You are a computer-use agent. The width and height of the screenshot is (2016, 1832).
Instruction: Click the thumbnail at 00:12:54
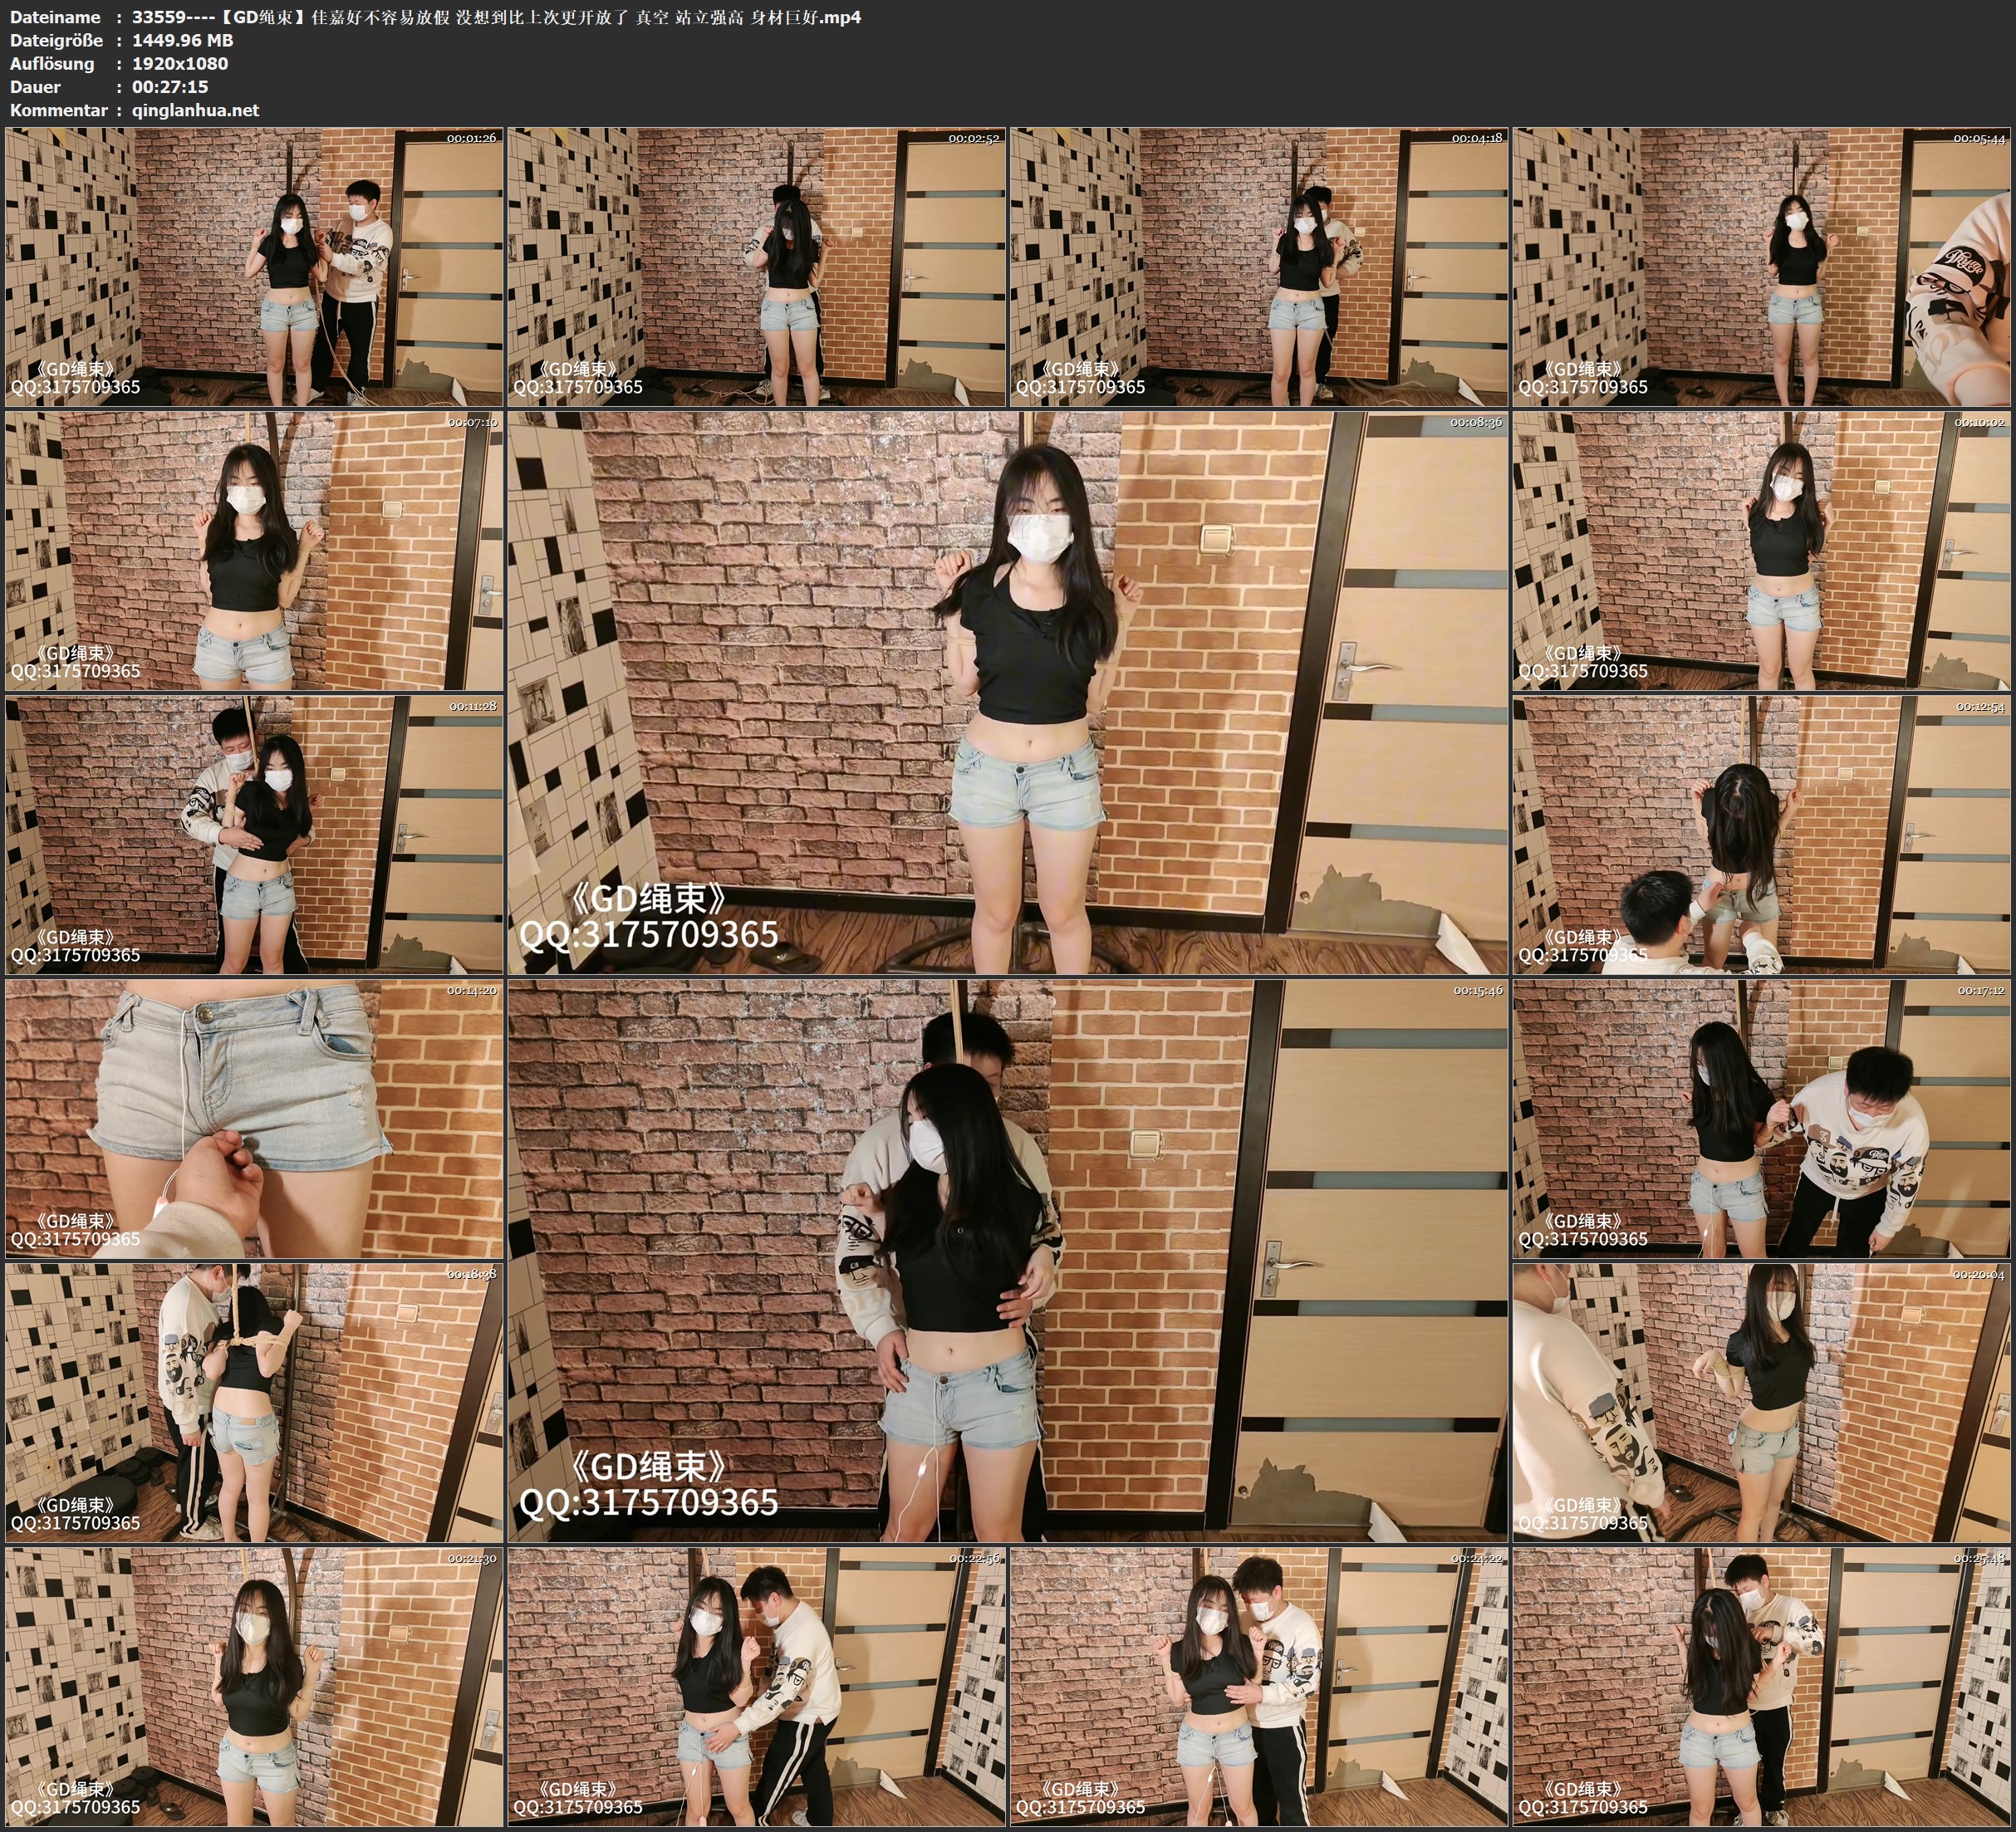click(1762, 834)
